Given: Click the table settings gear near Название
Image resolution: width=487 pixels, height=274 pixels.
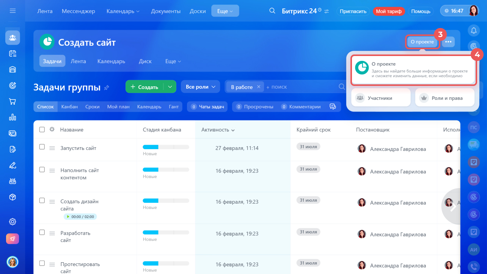Looking at the screenshot, I should (52, 129).
